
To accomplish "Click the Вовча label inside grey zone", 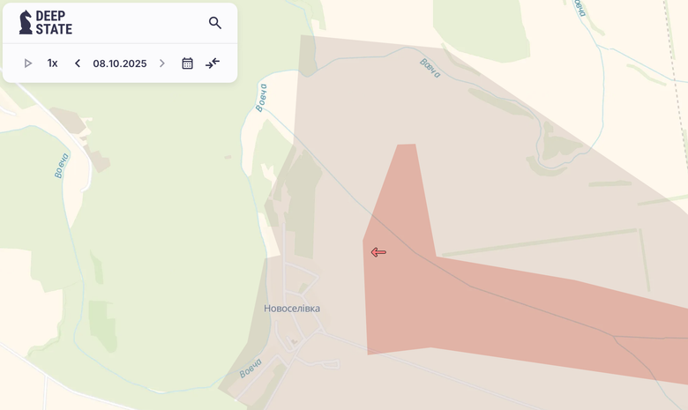I will coord(430,69).
